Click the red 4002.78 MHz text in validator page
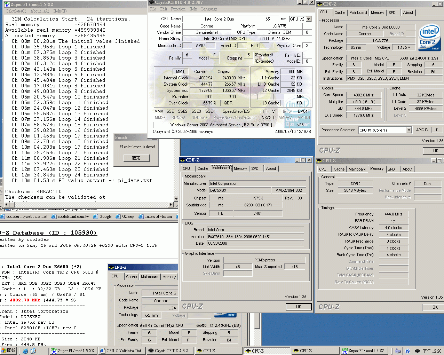 click(25, 300)
